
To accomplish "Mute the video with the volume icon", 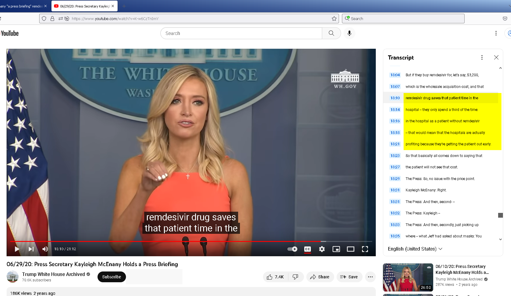I will point(45,249).
